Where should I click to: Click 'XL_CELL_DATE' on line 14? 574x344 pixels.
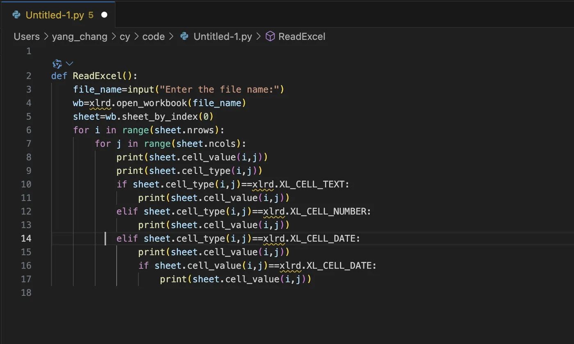coord(323,238)
